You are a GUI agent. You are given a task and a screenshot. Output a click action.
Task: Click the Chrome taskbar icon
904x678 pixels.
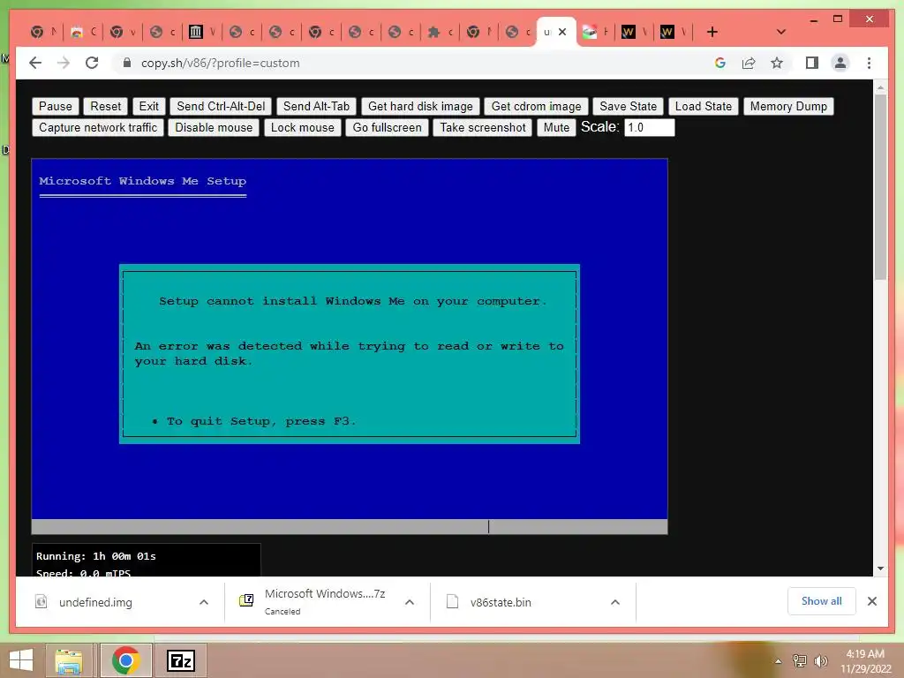(126, 660)
